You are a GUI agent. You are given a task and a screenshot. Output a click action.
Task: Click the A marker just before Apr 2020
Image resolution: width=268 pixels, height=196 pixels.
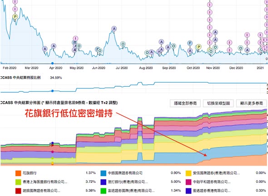click(x=54, y=46)
